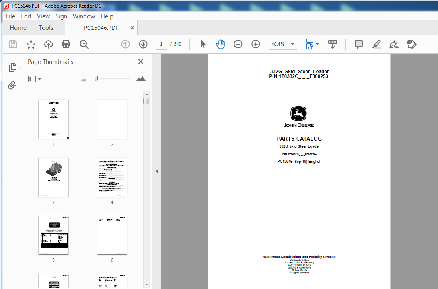
Task: Click the thumbnail size slider handle
Action: coord(96,78)
